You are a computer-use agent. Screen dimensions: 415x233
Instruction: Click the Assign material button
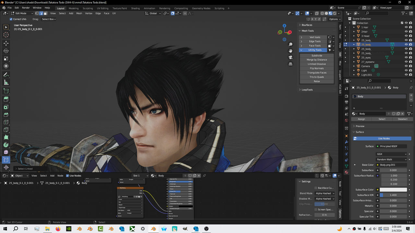pos(362,119)
